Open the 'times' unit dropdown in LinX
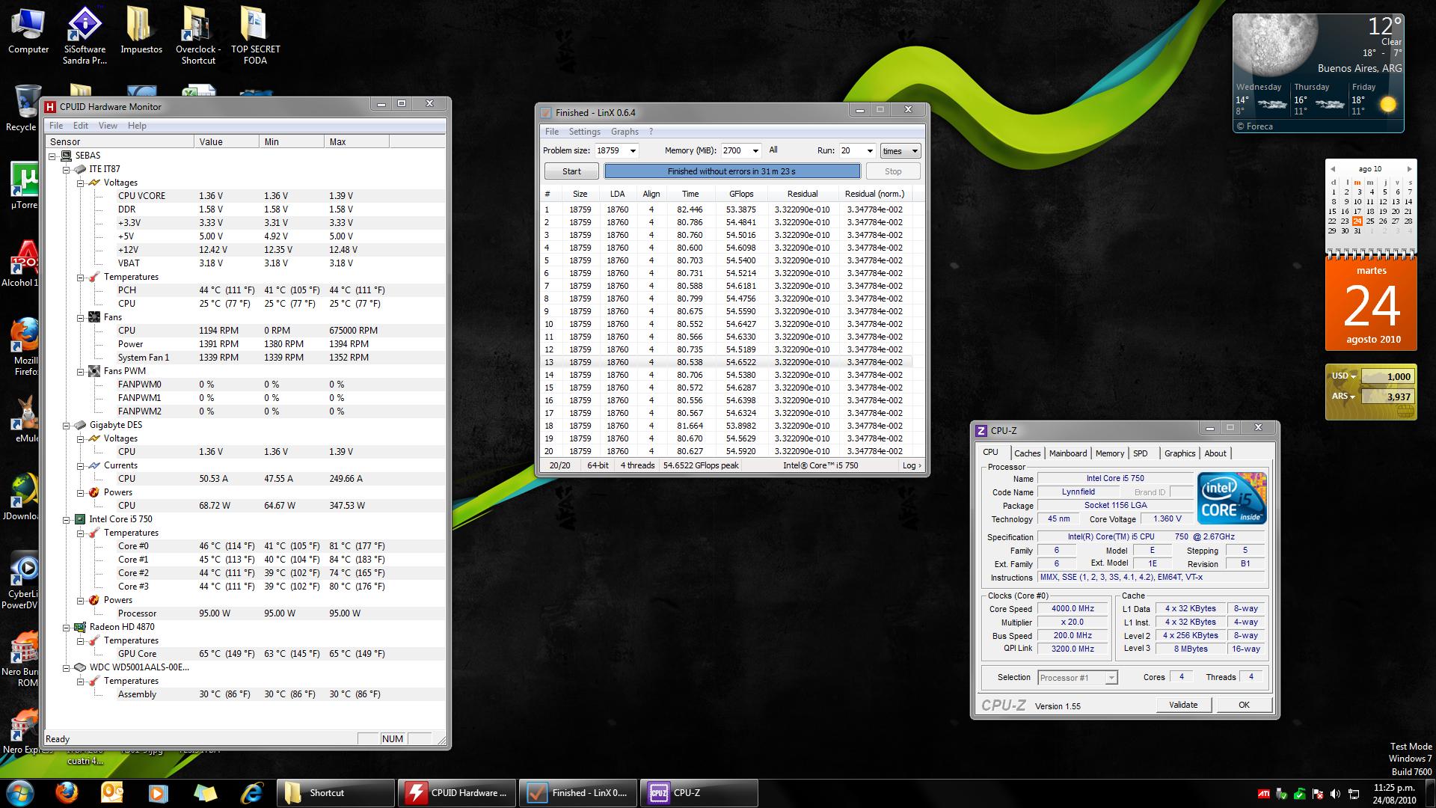The width and height of the screenshot is (1436, 808). tap(900, 150)
